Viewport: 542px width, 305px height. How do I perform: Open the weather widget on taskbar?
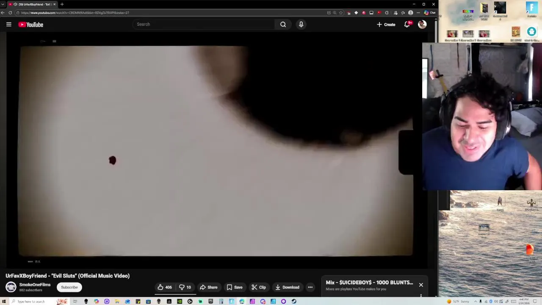459,302
